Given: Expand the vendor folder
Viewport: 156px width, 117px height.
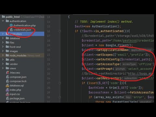Looking at the screenshot, I should click(3, 64).
